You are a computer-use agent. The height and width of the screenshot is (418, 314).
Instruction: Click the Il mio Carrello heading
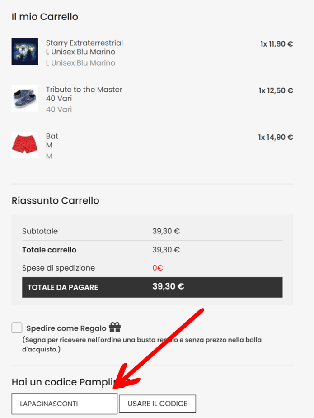(45, 17)
